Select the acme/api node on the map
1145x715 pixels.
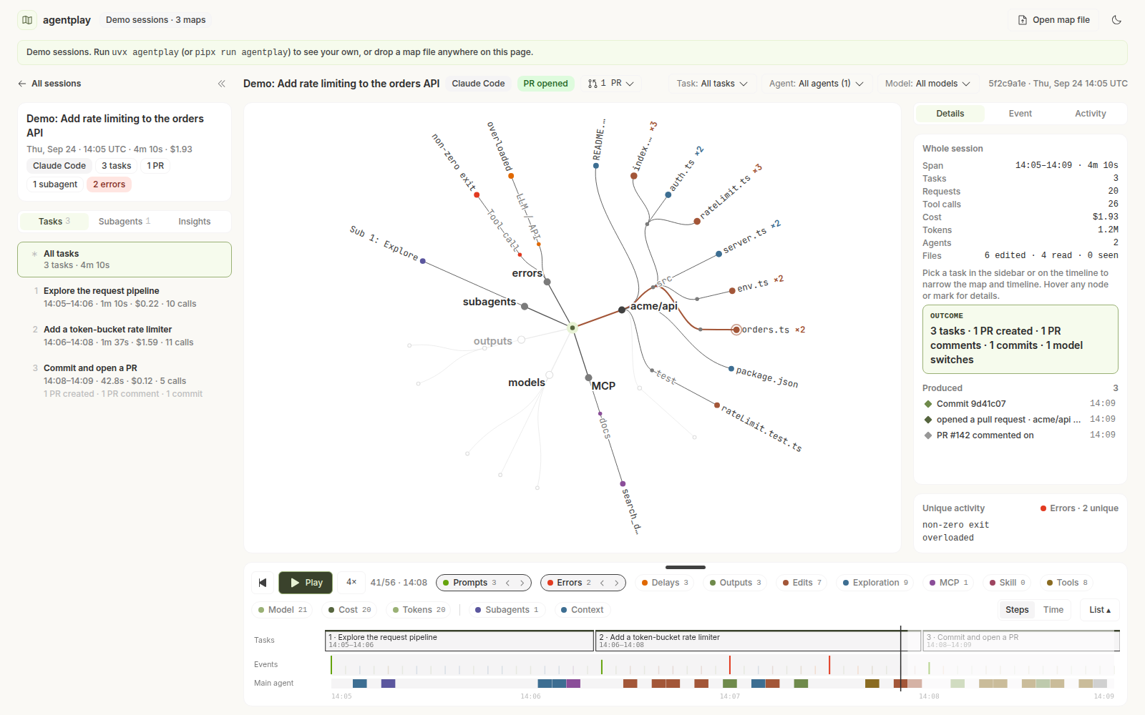pos(622,310)
